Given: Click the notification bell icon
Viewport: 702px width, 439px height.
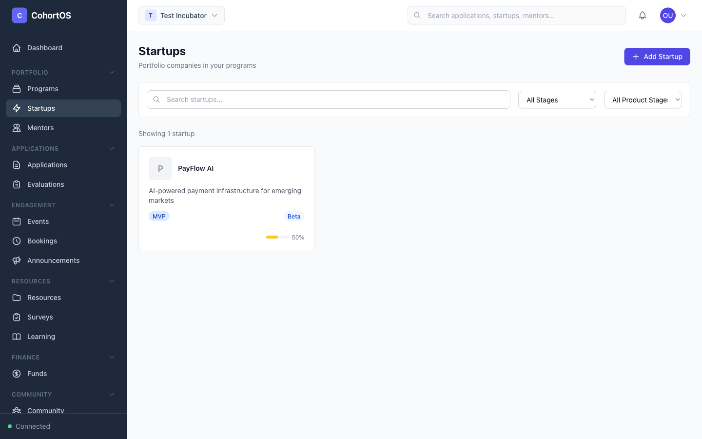Looking at the screenshot, I should point(643,15).
